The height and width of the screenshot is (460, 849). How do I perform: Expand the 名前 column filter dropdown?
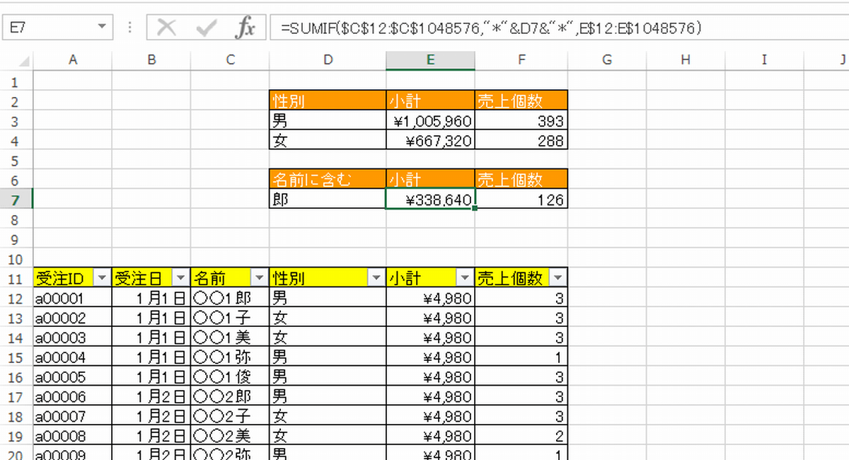[x=260, y=278]
